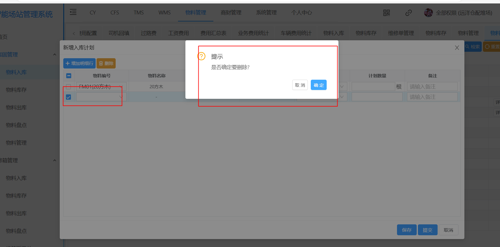500x247 pixels.
Task: Click the link chain icon in header
Action: tap(408, 13)
